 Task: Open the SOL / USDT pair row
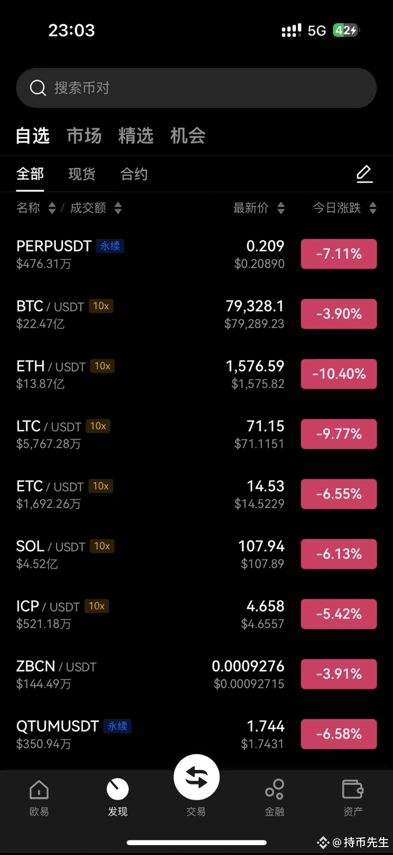click(x=196, y=554)
